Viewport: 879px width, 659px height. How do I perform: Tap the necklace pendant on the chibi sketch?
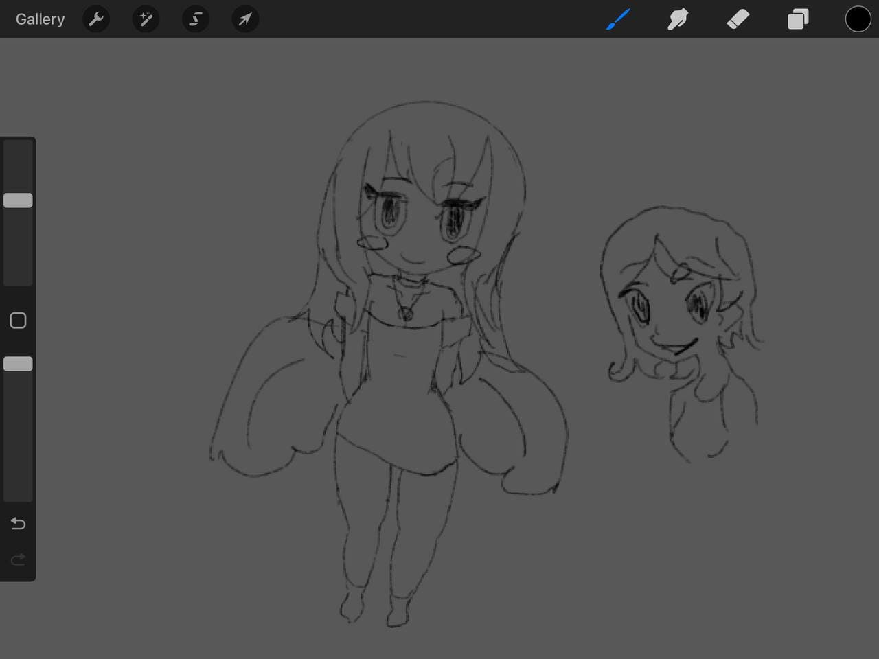(406, 314)
